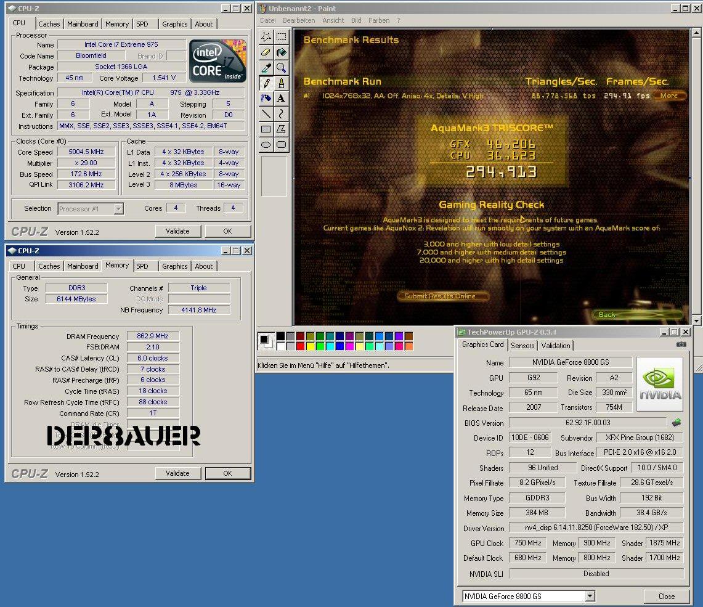This screenshot has height=607, width=703.
Task: Click OK in top CPU-Z window
Action: [x=227, y=231]
